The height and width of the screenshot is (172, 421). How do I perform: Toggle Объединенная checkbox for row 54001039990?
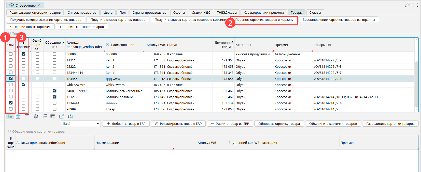tap(54, 91)
